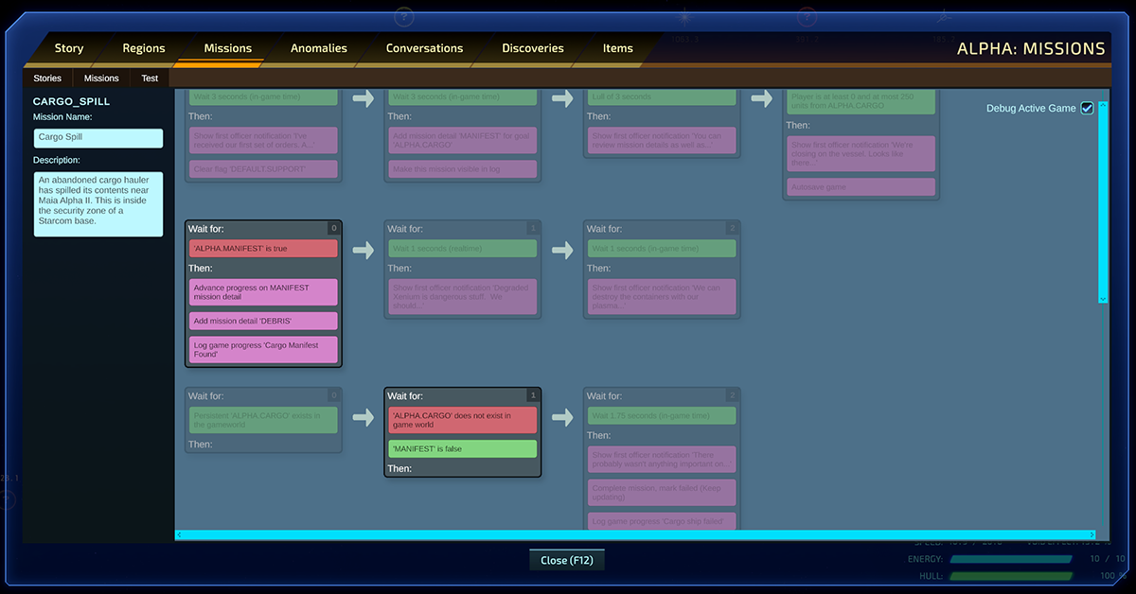
Task: Go to the Stories sub-tab
Action: click(x=47, y=79)
